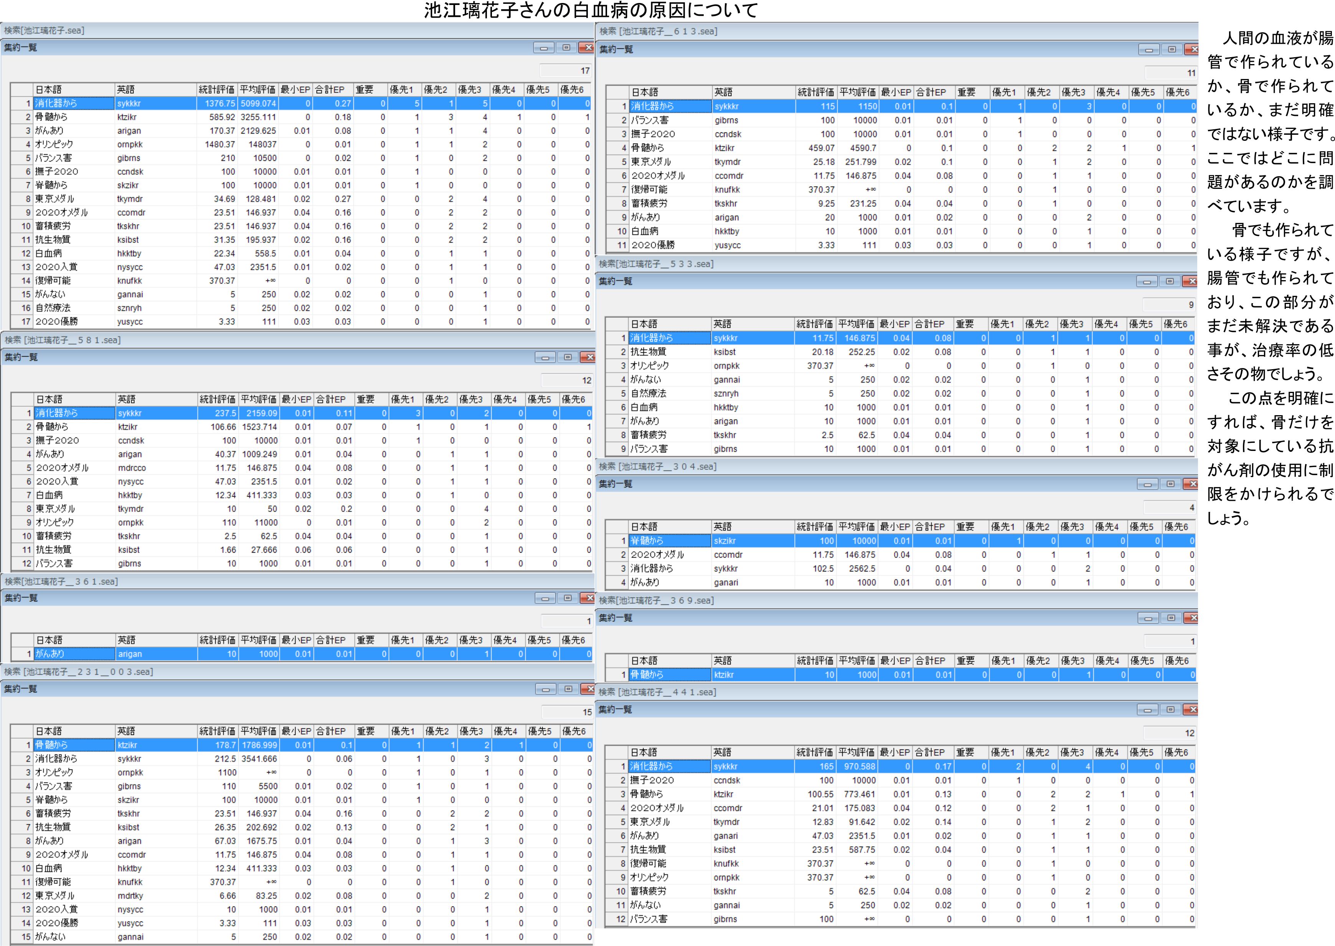Minimize the 231__003.sea 集約一覧 panel
The image size is (1335, 946).
point(545,689)
